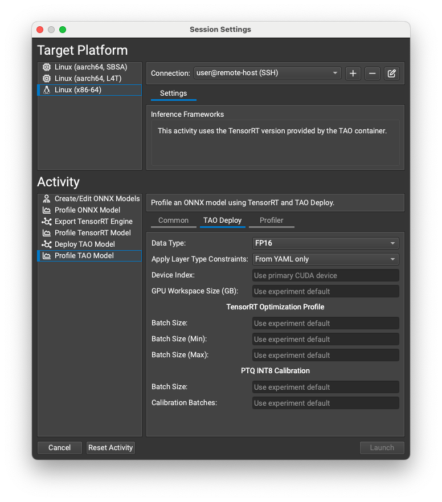The height and width of the screenshot is (502, 442).
Task: Click the Reset Activity button
Action: (x=110, y=448)
